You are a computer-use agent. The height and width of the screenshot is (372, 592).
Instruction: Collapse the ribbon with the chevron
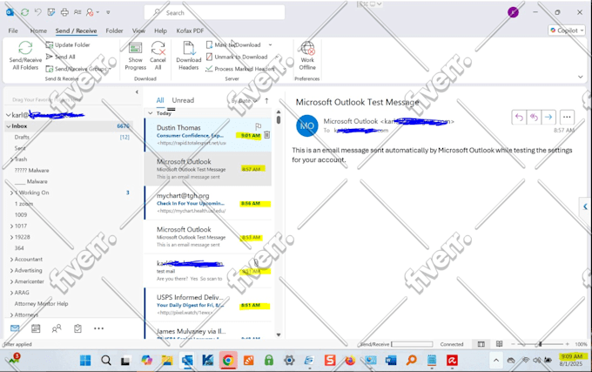[581, 77]
